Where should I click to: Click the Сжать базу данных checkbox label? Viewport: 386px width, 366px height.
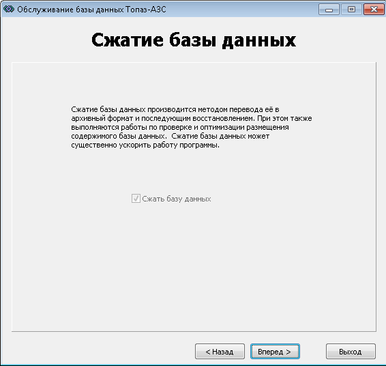click(x=177, y=199)
